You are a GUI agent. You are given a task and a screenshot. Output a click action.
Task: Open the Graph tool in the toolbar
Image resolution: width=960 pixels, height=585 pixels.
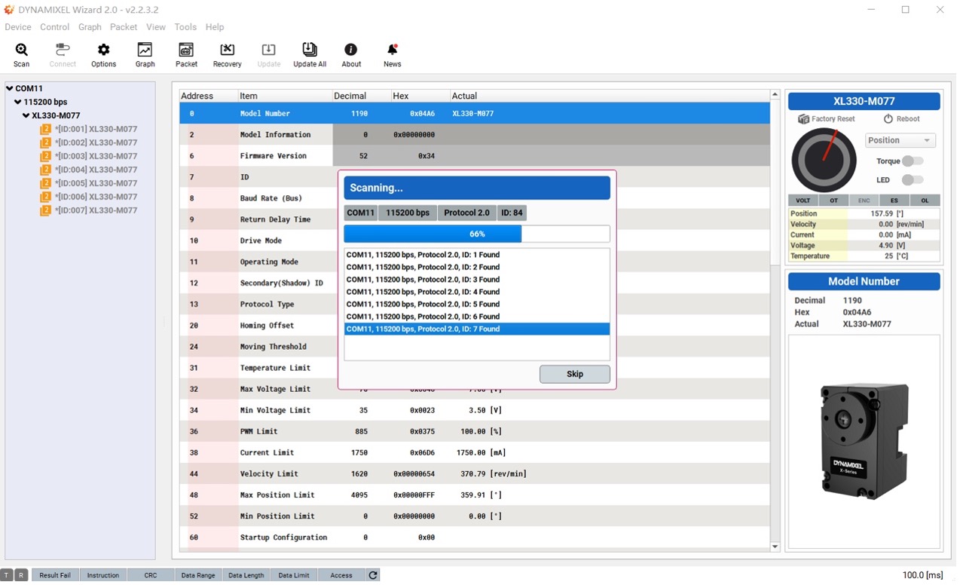[x=145, y=54]
